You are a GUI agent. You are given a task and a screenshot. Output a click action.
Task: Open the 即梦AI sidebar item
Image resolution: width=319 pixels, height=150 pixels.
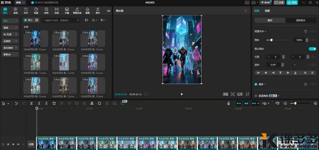[10, 54]
